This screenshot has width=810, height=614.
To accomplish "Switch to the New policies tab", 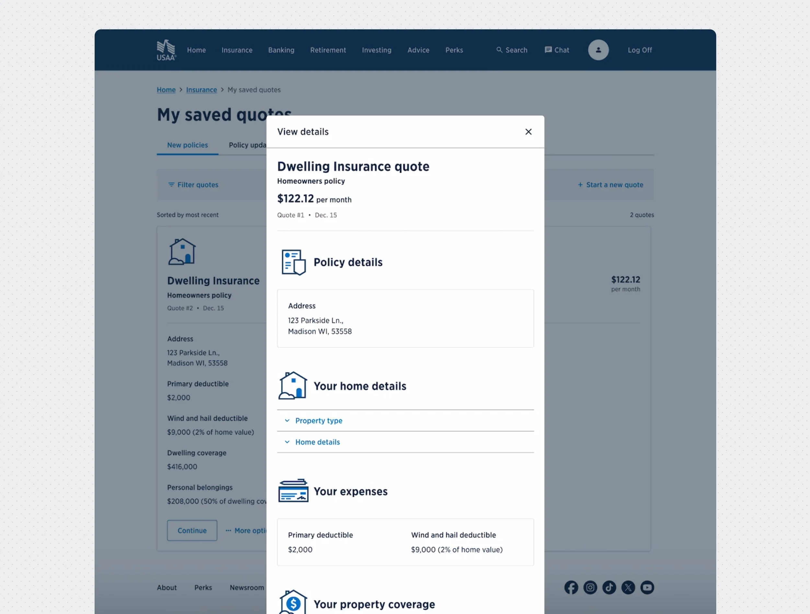I will pyautogui.click(x=188, y=145).
